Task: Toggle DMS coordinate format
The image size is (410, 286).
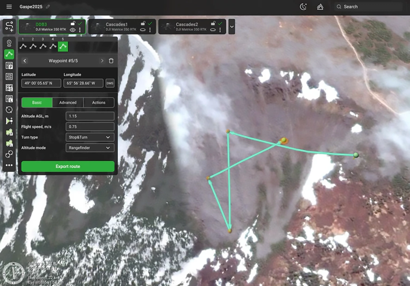Action: [x=110, y=83]
